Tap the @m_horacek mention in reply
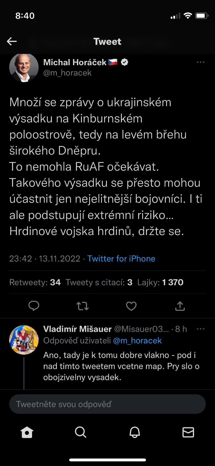This screenshot has width=215, height=466. tap(137, 340)
